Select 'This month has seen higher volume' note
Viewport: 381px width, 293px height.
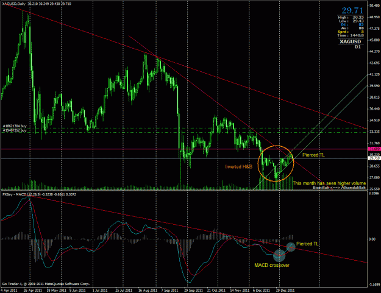[x=329, y=183]
